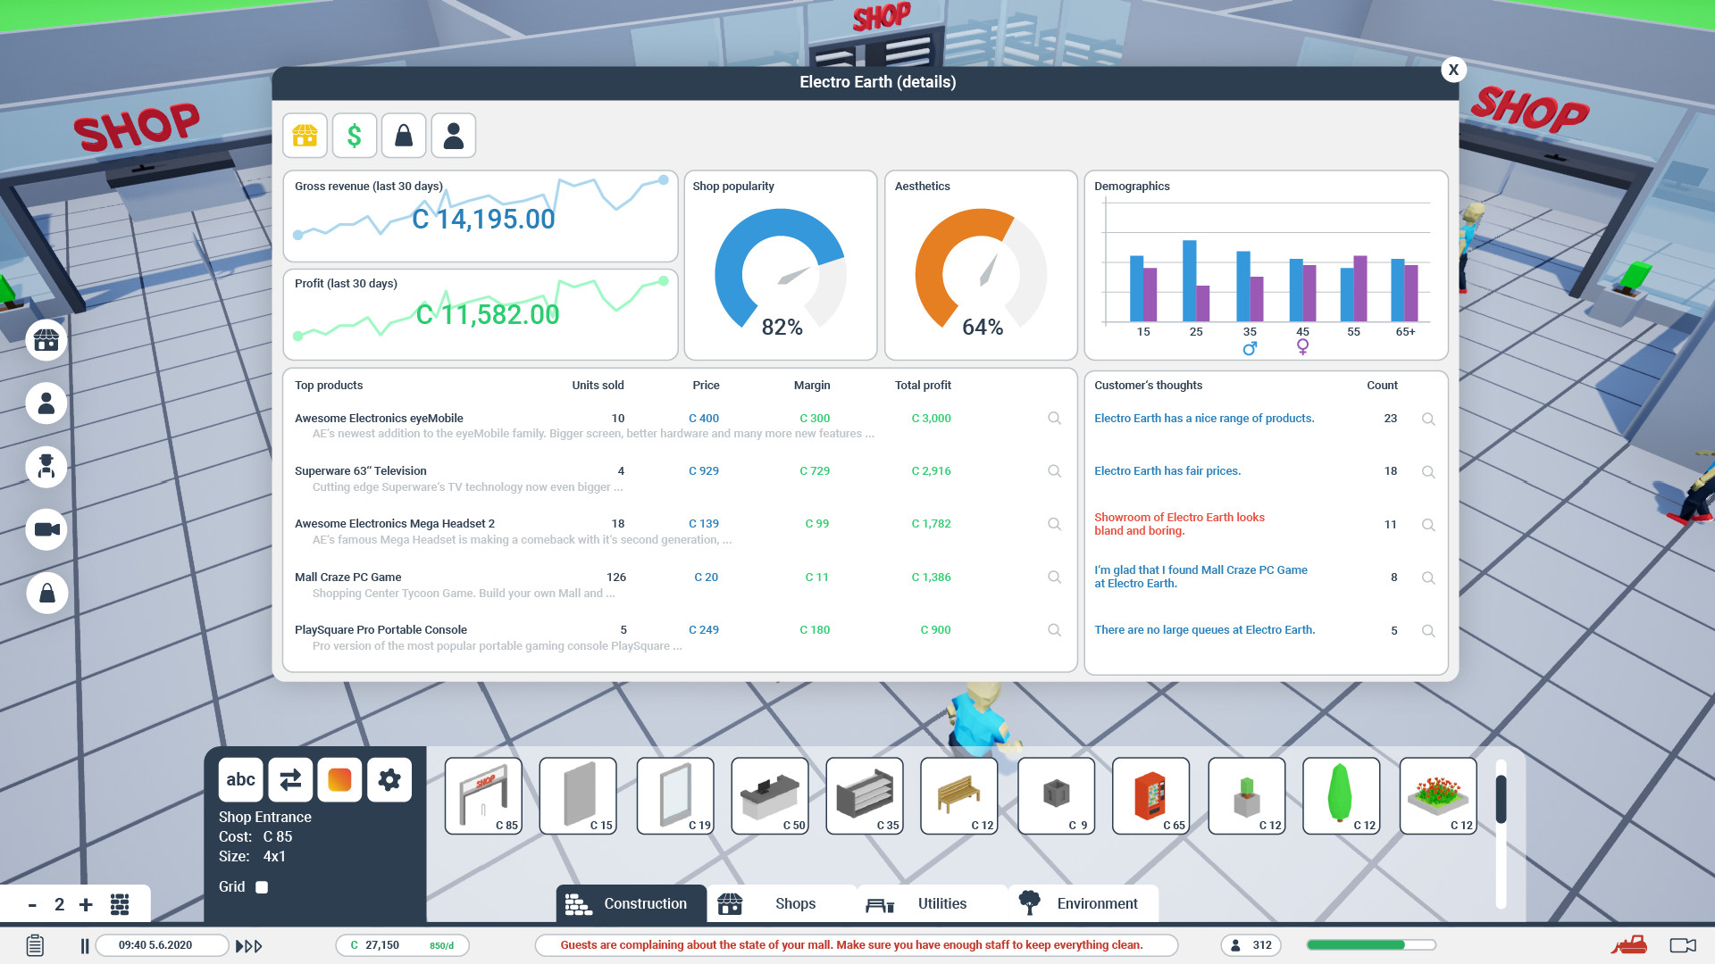
Task: Speed up game with fast-forward arrows
Action: coord(248,945)
